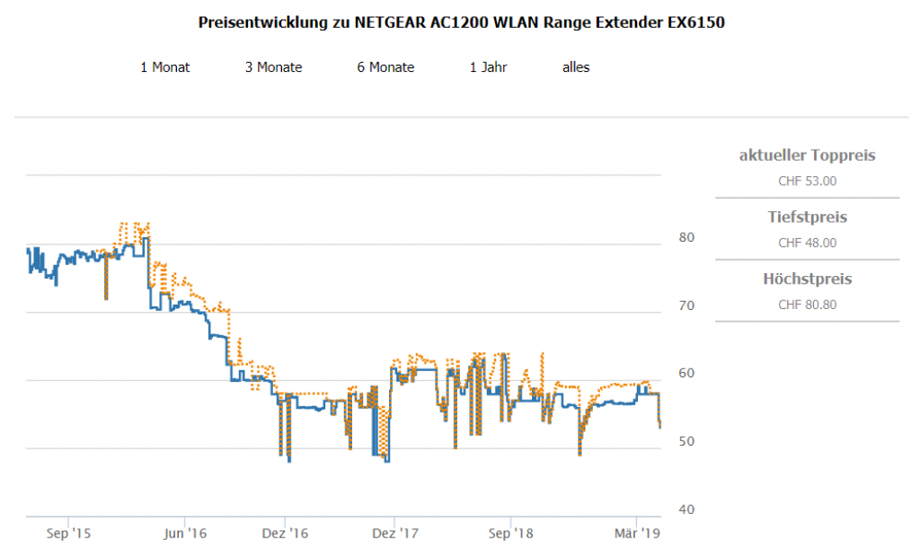Choose the '1 Jahr' time range
This screenshot has width=920, height=549.
[488, 67]
